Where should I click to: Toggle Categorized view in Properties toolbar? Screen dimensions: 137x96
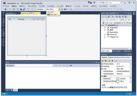(103, 61)
